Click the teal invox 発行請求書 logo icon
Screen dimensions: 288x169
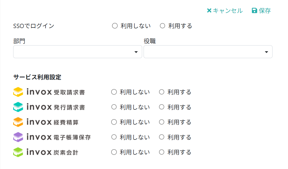click(x=18, y=107)
